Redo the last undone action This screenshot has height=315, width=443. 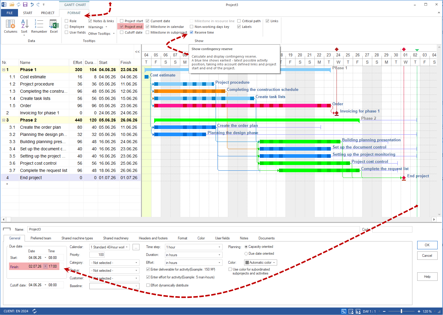coord(38,4)
